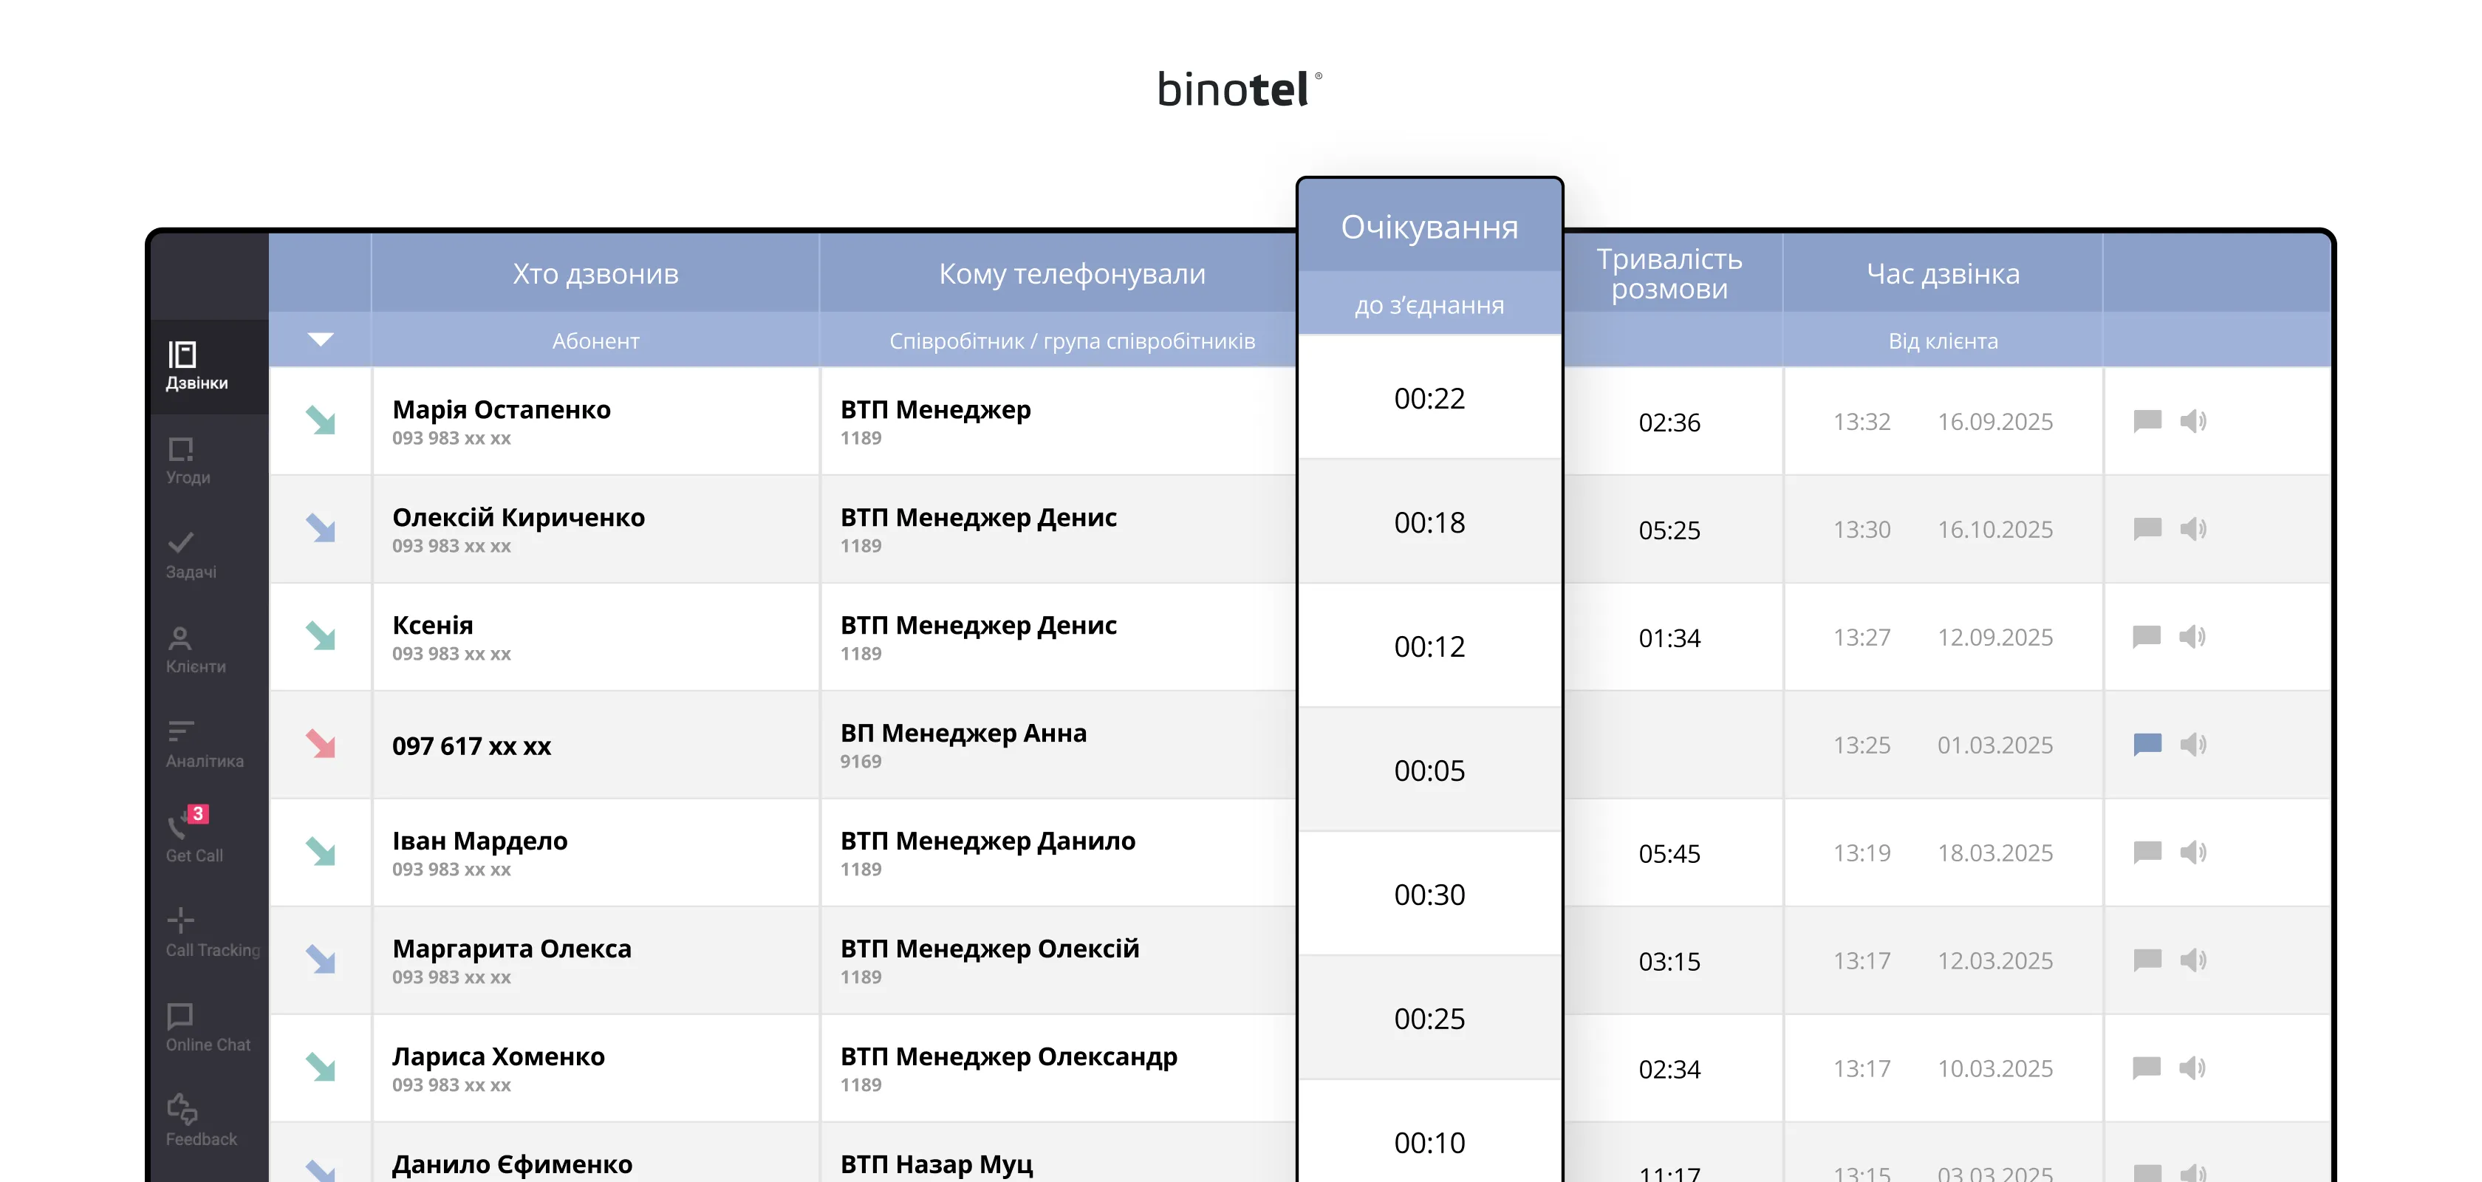2482x1182 pixels.
Task: Expand the call type filter dropdown arrow
Action: click(320, 339)
